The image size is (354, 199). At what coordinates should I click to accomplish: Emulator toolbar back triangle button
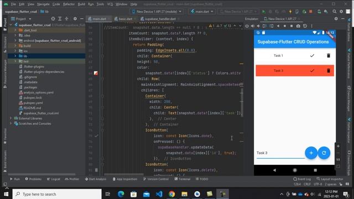pos(278,26)
